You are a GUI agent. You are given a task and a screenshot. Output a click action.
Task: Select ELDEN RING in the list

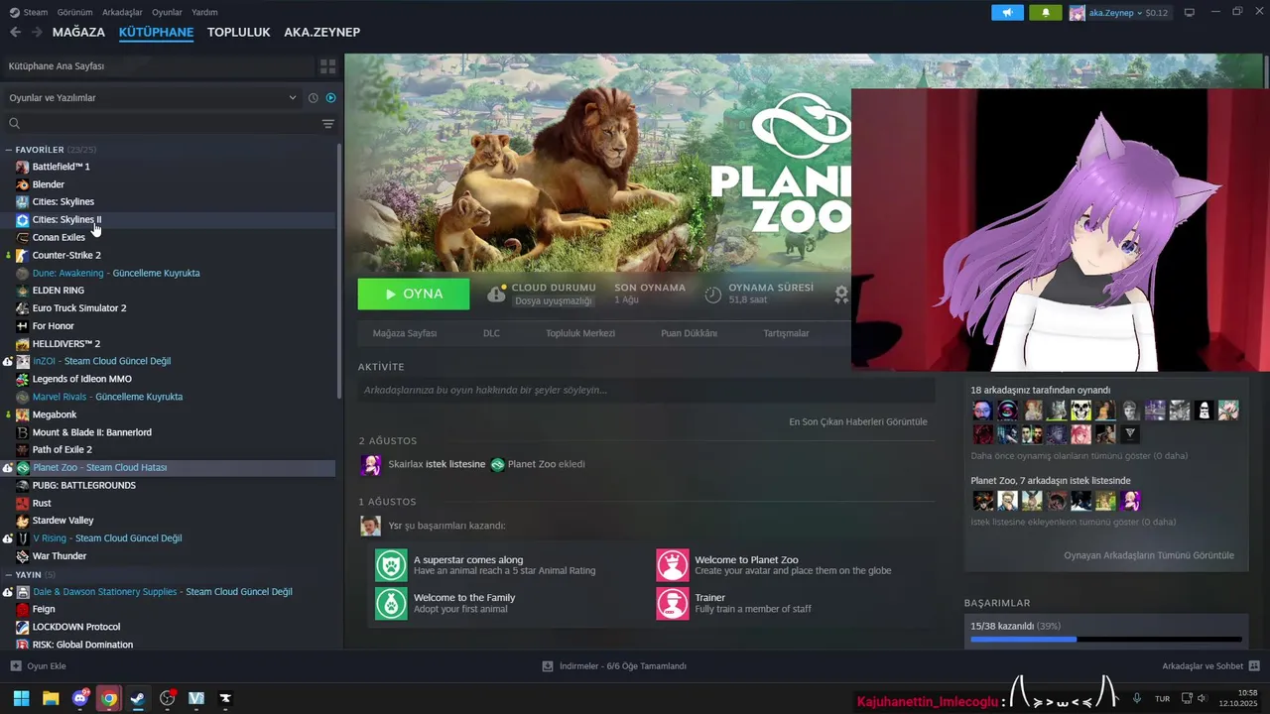tap(58, 291)
